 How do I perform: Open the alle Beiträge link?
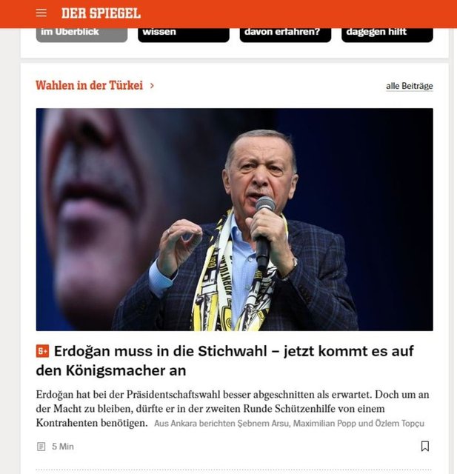click(x=410, y=86)
